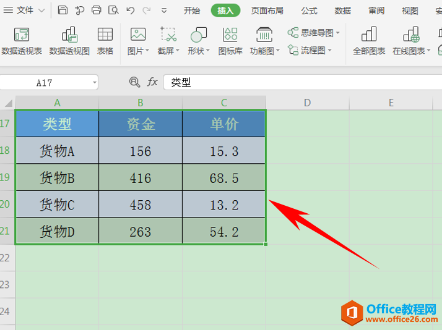
Task: Click the print preview icon
Action: (x=113, y=10)
